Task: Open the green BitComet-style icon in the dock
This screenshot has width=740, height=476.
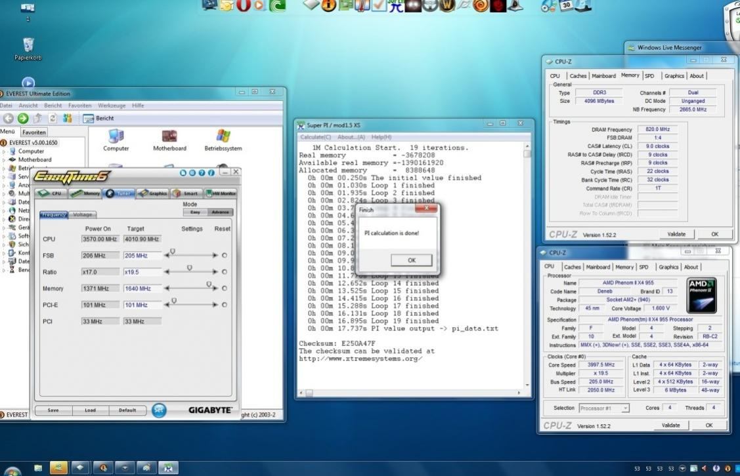Action: tap(278, 5)
